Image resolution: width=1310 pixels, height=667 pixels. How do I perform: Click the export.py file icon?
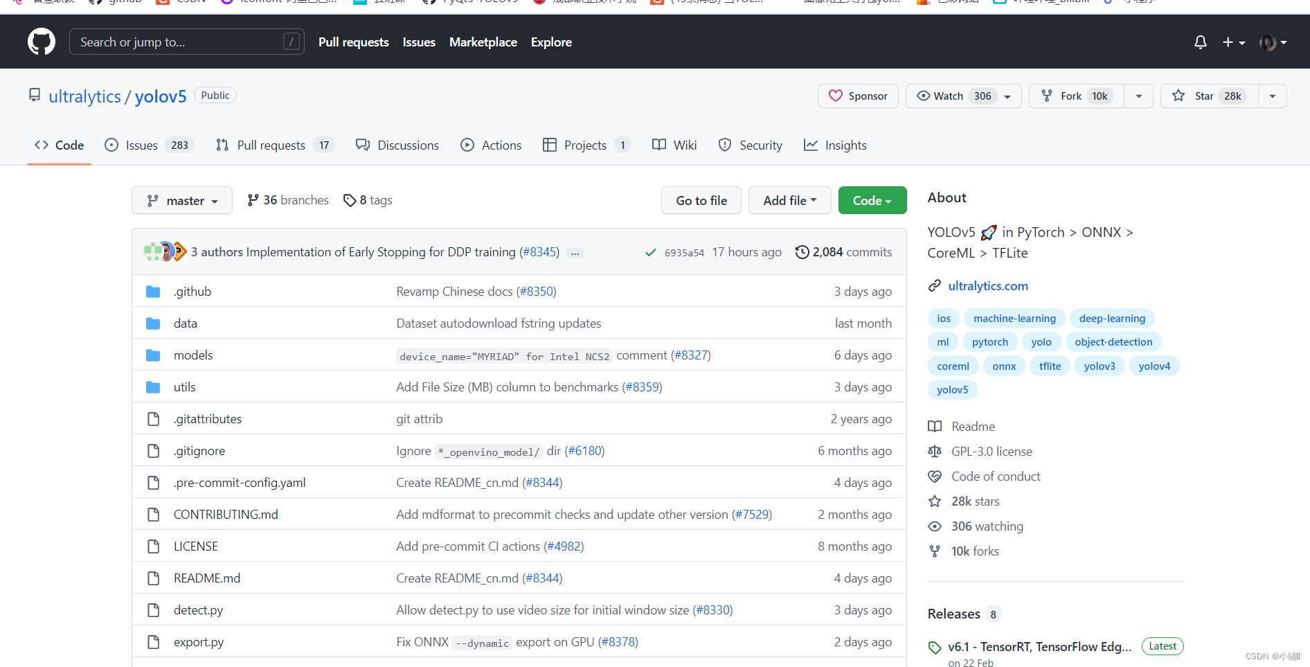point(153,642)
